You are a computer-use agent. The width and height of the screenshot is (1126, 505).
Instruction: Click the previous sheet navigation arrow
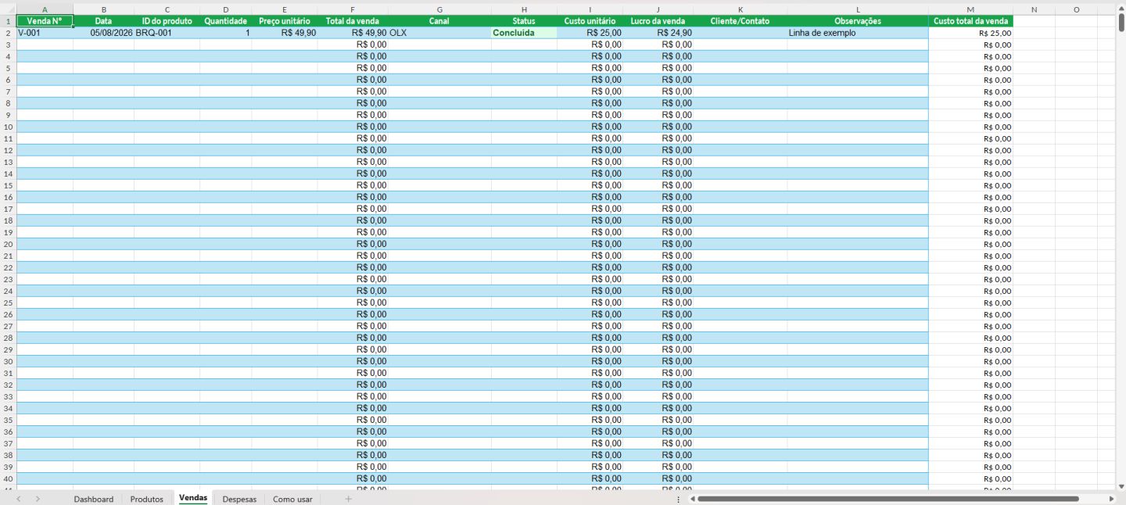pos(19,499)
